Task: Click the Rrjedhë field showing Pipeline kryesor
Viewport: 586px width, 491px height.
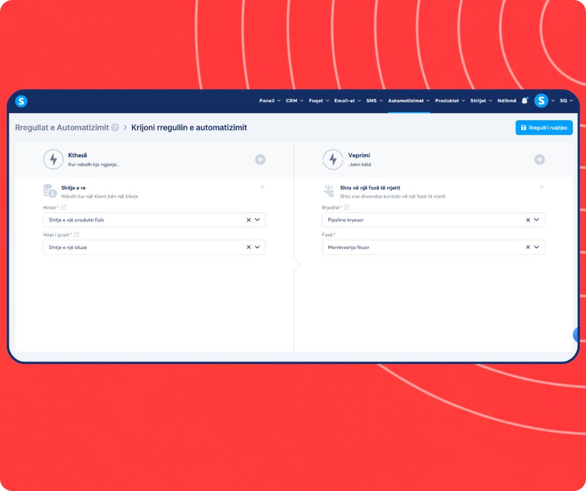Action: pos(433,220)
